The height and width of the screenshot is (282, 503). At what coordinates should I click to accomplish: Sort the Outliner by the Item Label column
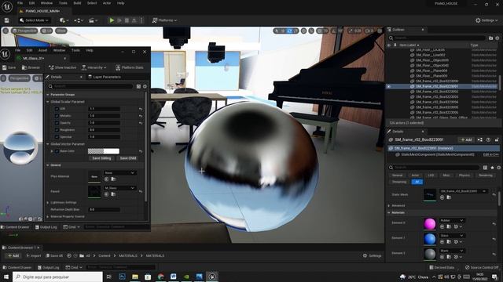tap(409, 45)
